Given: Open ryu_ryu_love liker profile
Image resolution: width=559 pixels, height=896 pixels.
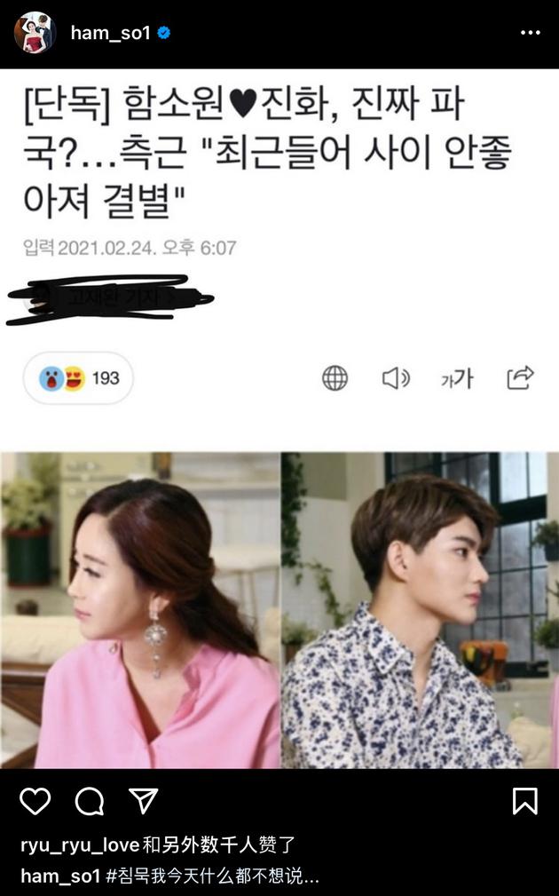Looking at the screenshot, I should 80,845.
